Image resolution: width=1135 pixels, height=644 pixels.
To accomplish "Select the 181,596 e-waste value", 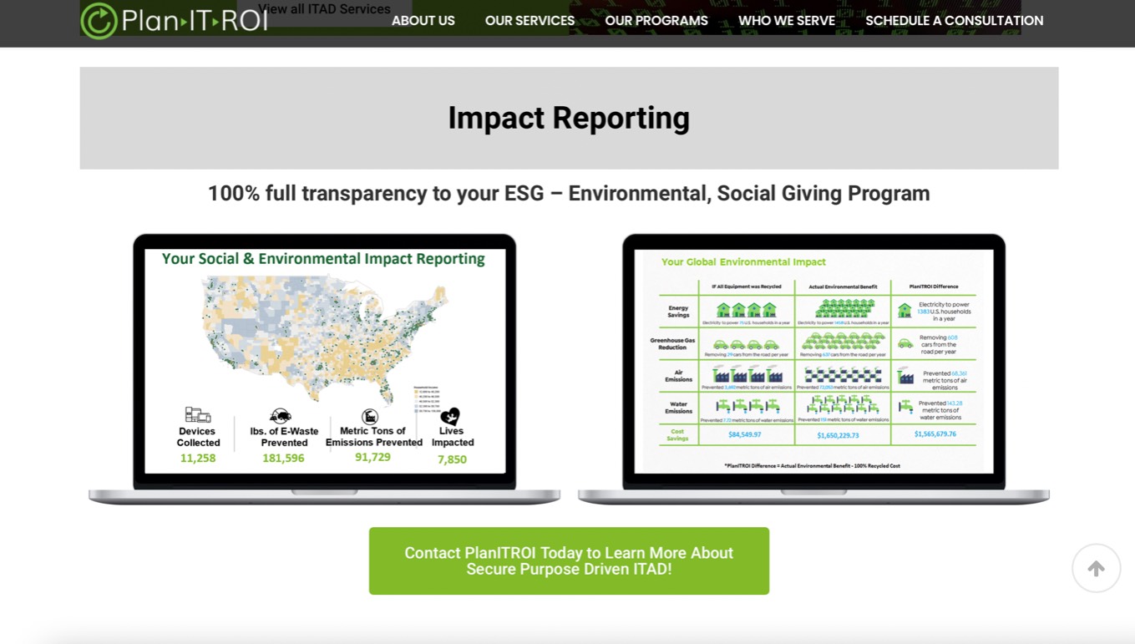I will 283,459.
